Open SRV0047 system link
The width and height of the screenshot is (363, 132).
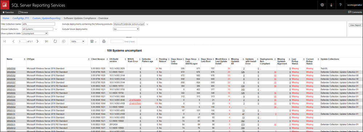coord(11,86)
